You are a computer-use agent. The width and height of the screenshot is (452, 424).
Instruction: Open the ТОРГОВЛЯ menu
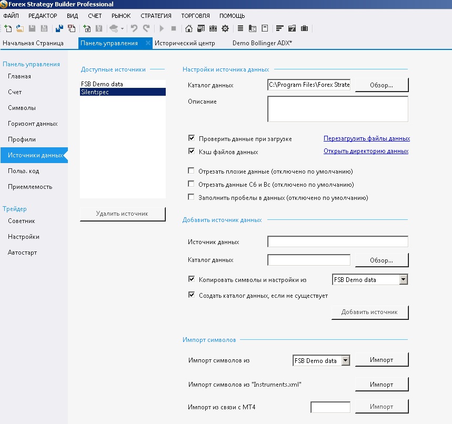195,16
